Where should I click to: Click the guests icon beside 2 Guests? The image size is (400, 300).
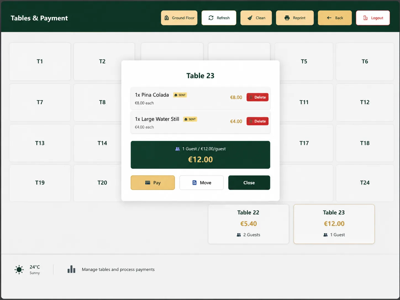[x=239, y=235]
